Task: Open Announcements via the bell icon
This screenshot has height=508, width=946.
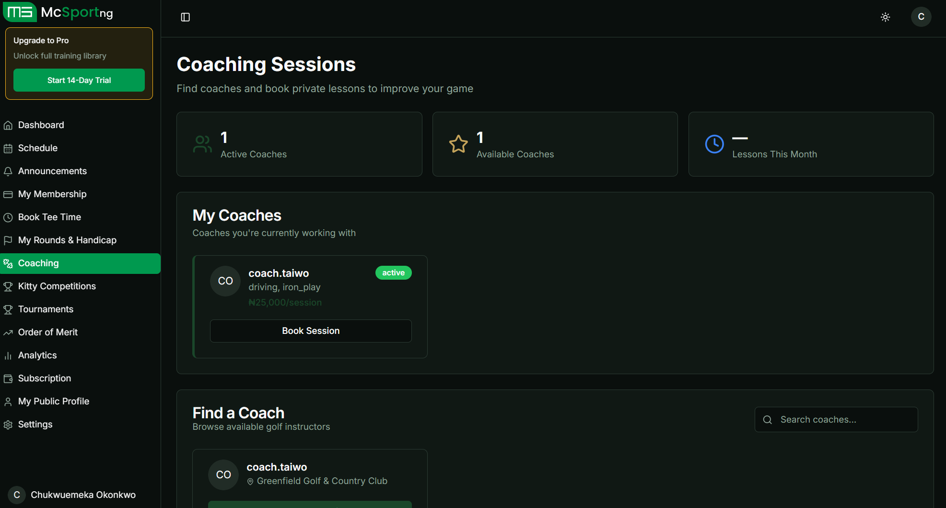Action: (x=9, y=171)
